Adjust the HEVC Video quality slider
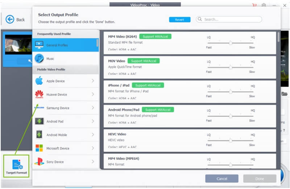290x189 pixels. [231, 141]
